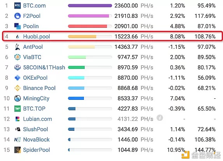Open the SlushPool link
This screenshot has height=161, width=223.
coord(35,129)
